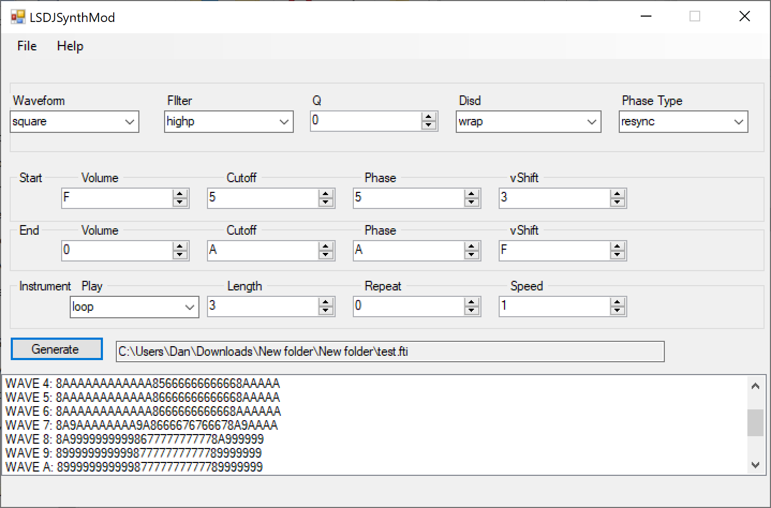Click the Start Cutoff field showing 5
The image size is (771, 508).
click(263, 198)
